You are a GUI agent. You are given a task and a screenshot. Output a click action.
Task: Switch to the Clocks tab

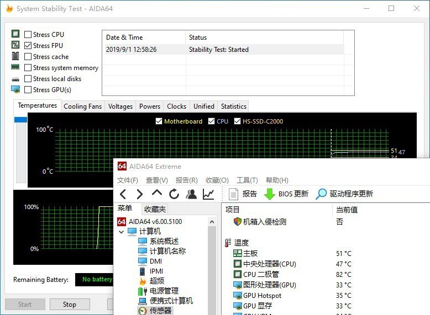point(177,106)
